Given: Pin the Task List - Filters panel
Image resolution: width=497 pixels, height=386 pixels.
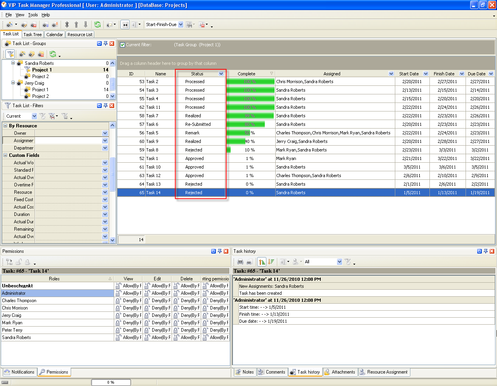Looking at the screenshot, I should 106,106.
